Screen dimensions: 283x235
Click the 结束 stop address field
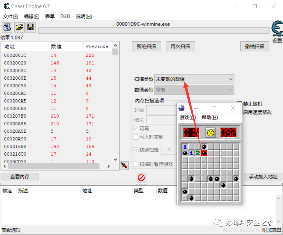pos(162,120)
